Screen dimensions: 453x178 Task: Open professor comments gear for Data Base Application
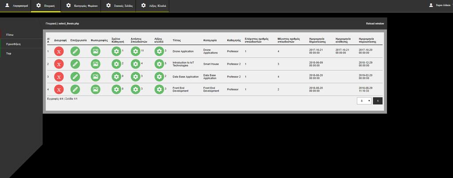click(x=116, y=77)
